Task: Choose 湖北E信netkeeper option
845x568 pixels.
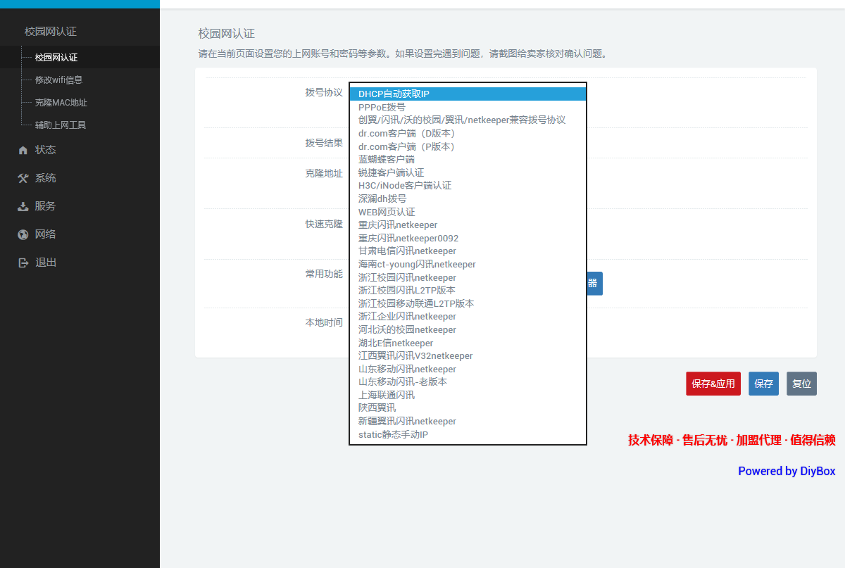Action: click(468, 343)
